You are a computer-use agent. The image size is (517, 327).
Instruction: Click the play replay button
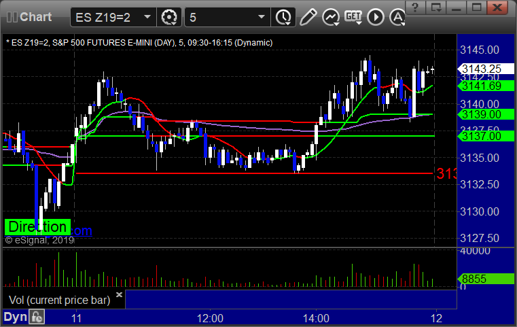376,17
